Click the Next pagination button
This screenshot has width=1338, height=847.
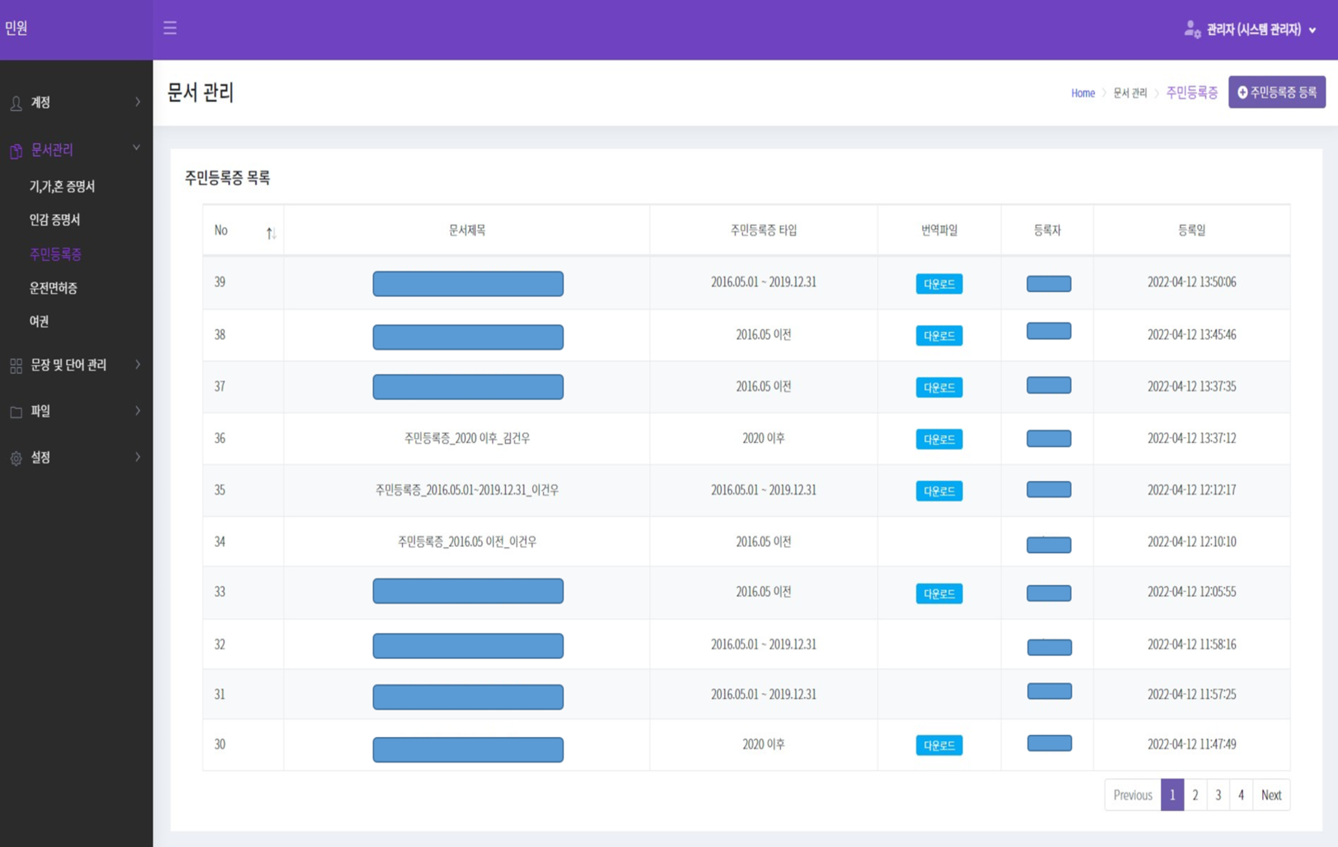point(1271,795)
